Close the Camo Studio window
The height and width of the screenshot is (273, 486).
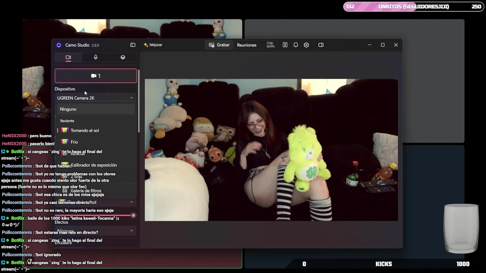(x=396, y=45)
